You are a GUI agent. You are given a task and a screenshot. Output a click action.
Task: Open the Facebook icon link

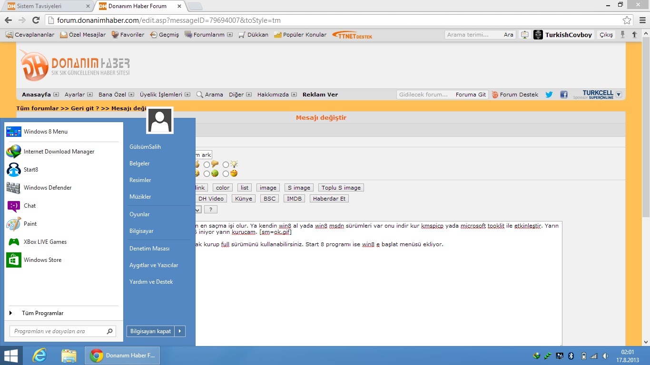(x=564, y=95)
